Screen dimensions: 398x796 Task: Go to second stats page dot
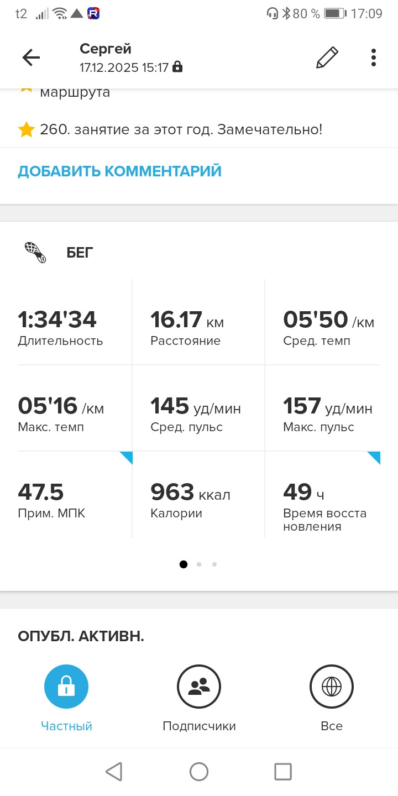coord(199,564)
